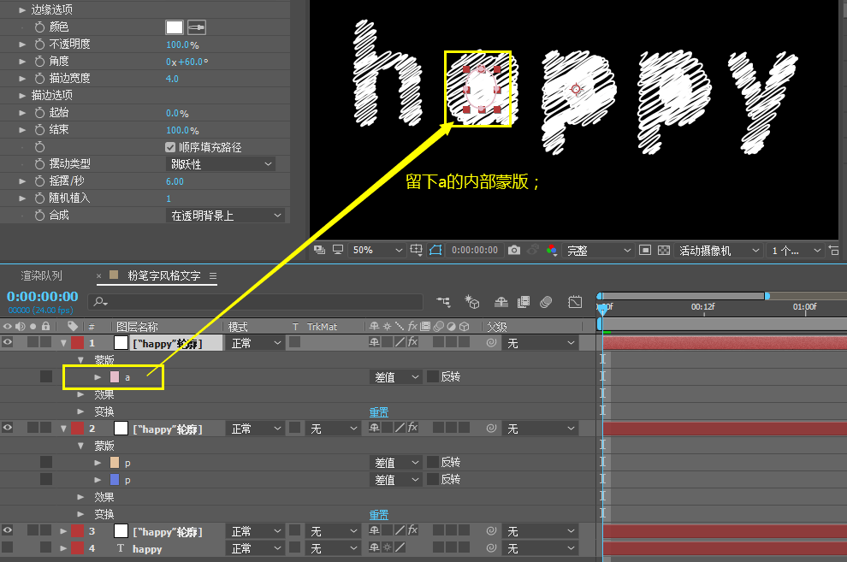Take a snapshot of the composition view
This screenshot has height=562, width=847.
(x=513, y=250)
